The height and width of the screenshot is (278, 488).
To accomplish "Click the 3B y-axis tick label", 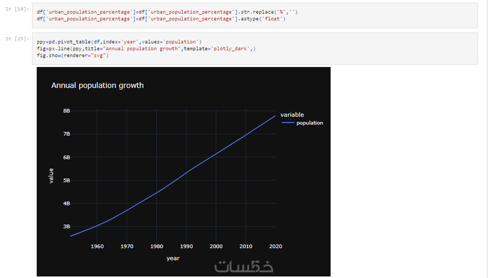I will coord(67,226).
